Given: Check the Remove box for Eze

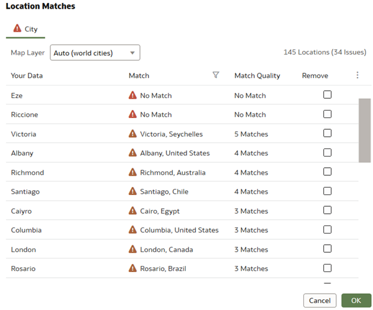Looking at the screenshot, I should pyautogui.click(x=328, y=94).
